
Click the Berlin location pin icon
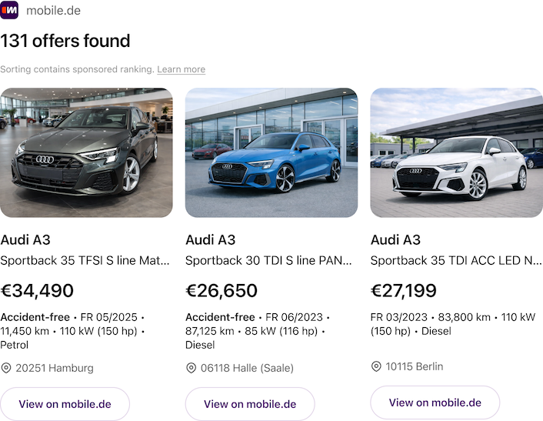[x=376, y=366]
